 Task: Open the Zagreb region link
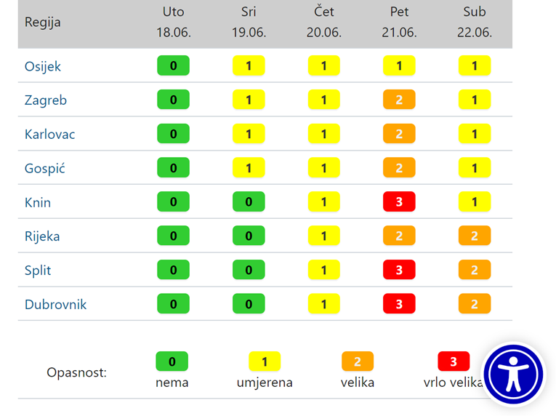(x=46, y=100)
